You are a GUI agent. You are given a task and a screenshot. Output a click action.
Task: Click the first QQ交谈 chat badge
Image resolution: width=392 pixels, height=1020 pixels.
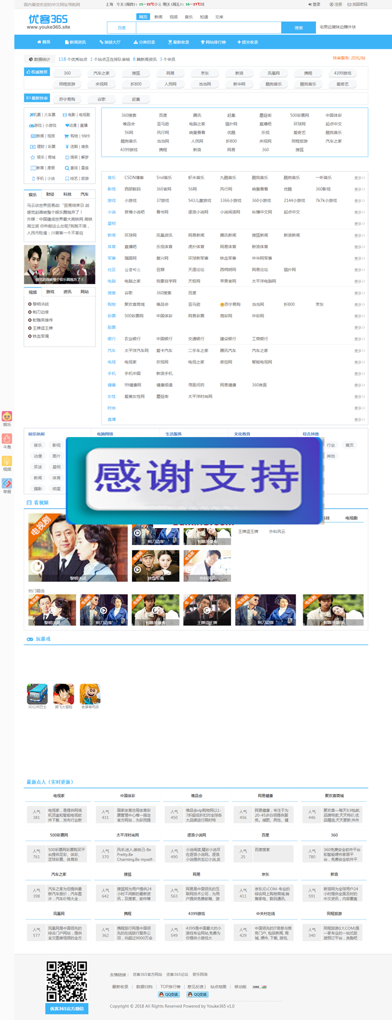[x=168, y=995]
